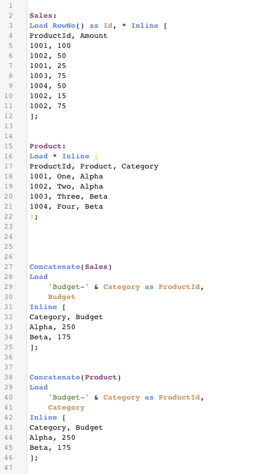
Task: Click the Budget field on line 30
Action: [x=61, y=297]
